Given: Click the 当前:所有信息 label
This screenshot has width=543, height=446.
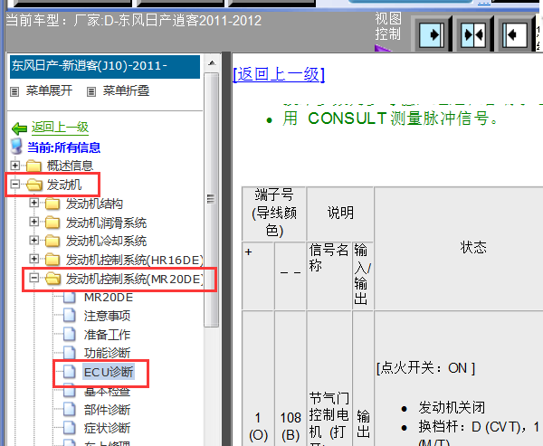Looking at the screenshot, I should tap(63, 147).
